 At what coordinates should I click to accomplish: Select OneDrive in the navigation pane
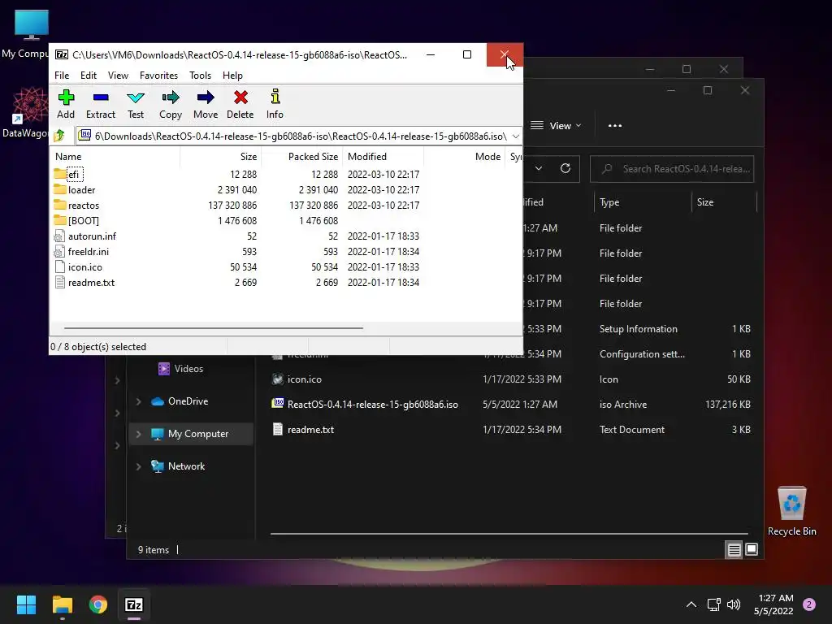coord(180,401)
